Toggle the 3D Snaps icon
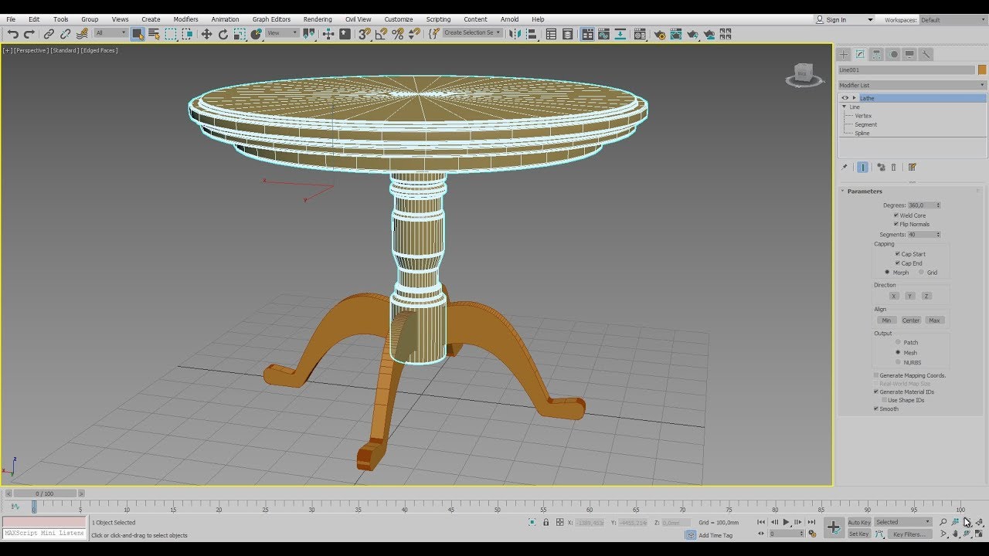 (x=365, y=34)
